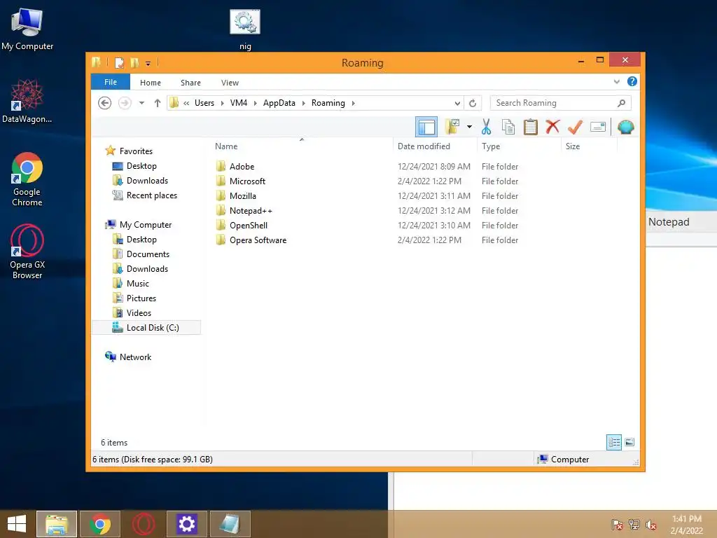
Task: Click the red X Delete toolbar icon
Action: point(552,126)
